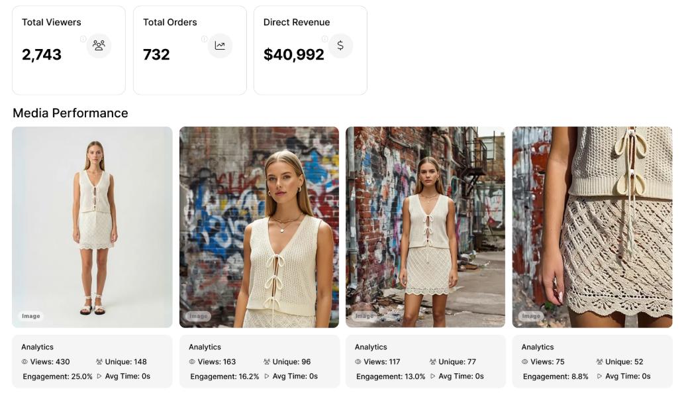
Task: Click the Total Orders trend chart icon
Action: tap(219, 46)
